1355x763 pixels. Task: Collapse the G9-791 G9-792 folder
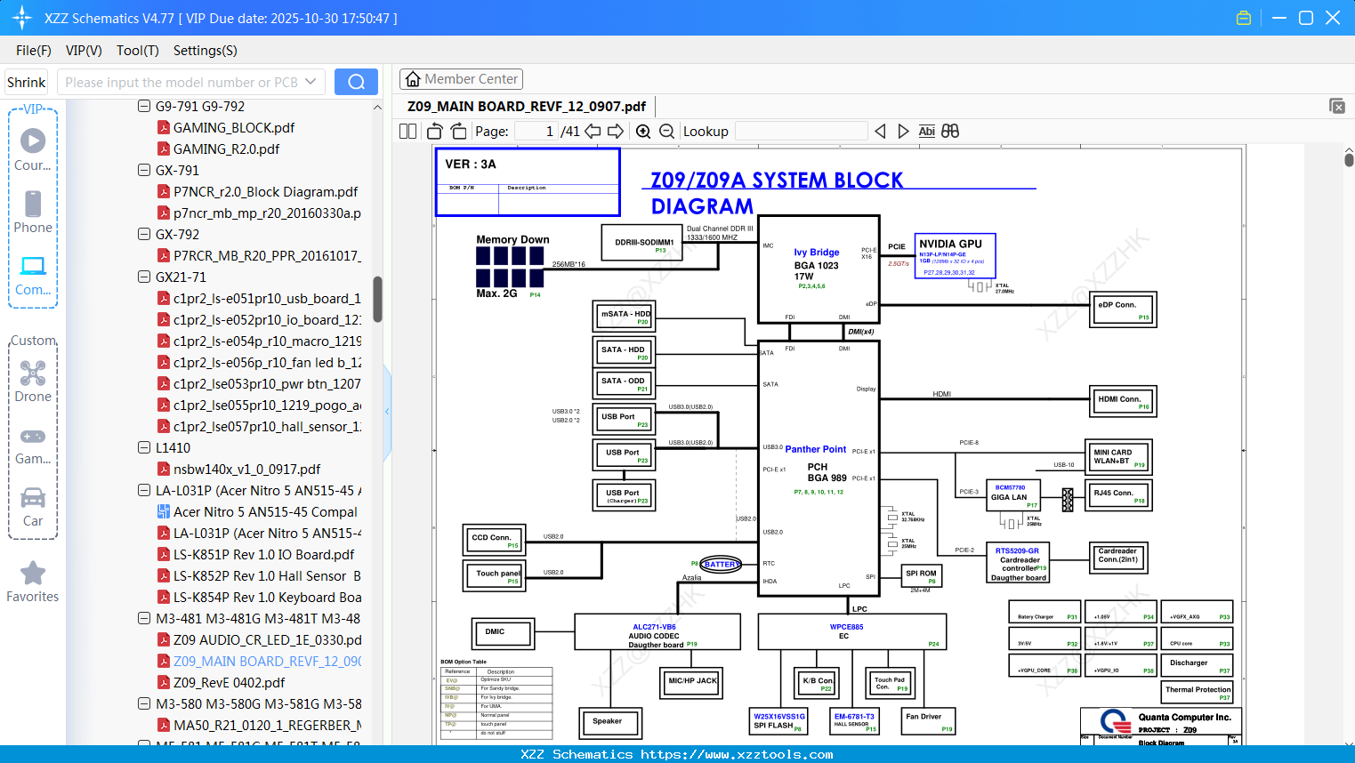coord(144,106)
